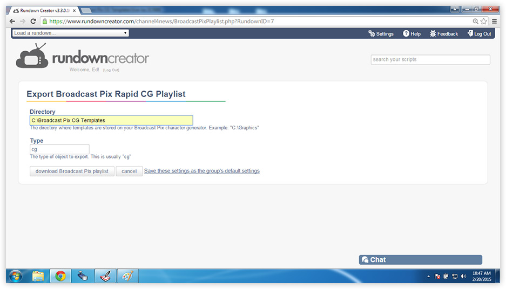Click into the Type text field
Screen dimensions: 506x289
59,149
